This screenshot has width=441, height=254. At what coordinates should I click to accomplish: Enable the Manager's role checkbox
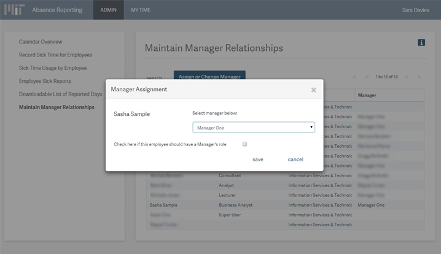tap(244, 144)
